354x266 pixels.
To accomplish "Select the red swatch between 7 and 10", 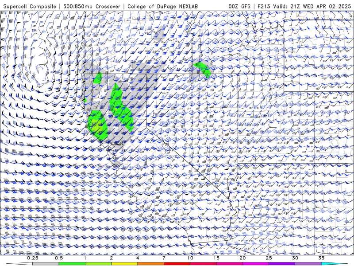I will (x=177, y=264).
